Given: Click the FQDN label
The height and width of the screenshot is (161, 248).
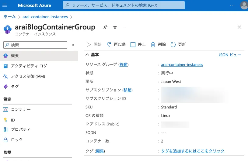Looking at the screenshot, I should tap(91, 132).
